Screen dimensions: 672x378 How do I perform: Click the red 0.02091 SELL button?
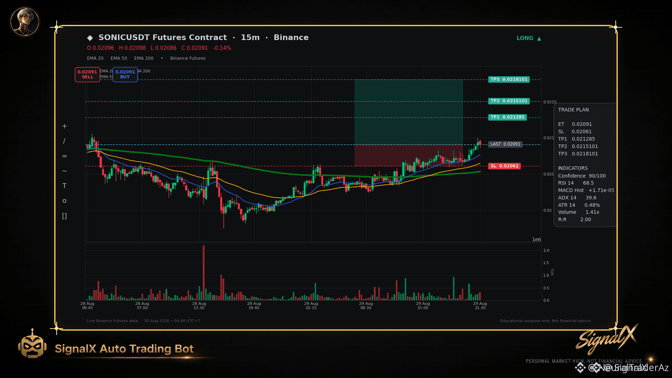[x=87, y=74]
